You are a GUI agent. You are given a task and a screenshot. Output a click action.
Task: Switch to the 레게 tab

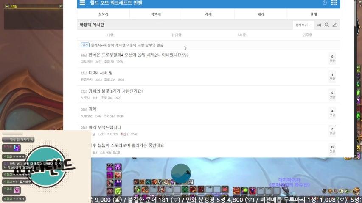coord(208,14)
